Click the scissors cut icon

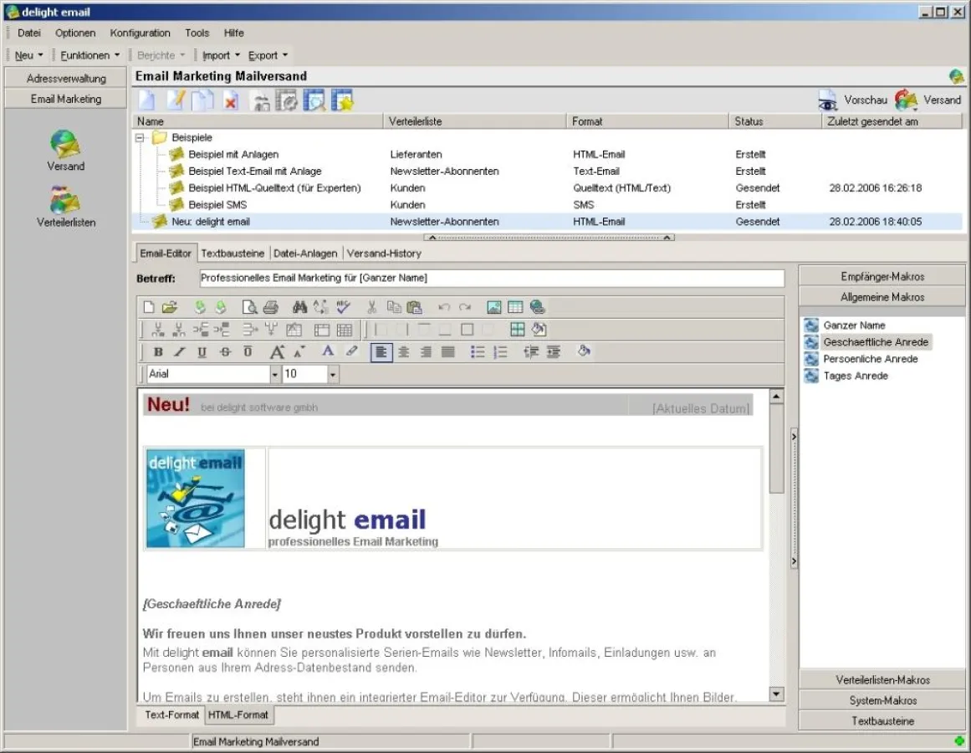(371, 307)
